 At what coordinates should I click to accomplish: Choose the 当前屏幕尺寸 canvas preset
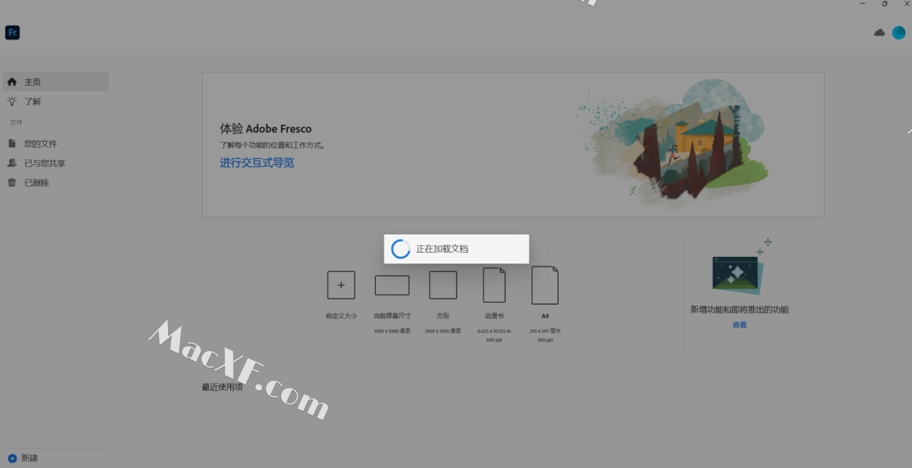pyautogui.click(x=392, y=285)
